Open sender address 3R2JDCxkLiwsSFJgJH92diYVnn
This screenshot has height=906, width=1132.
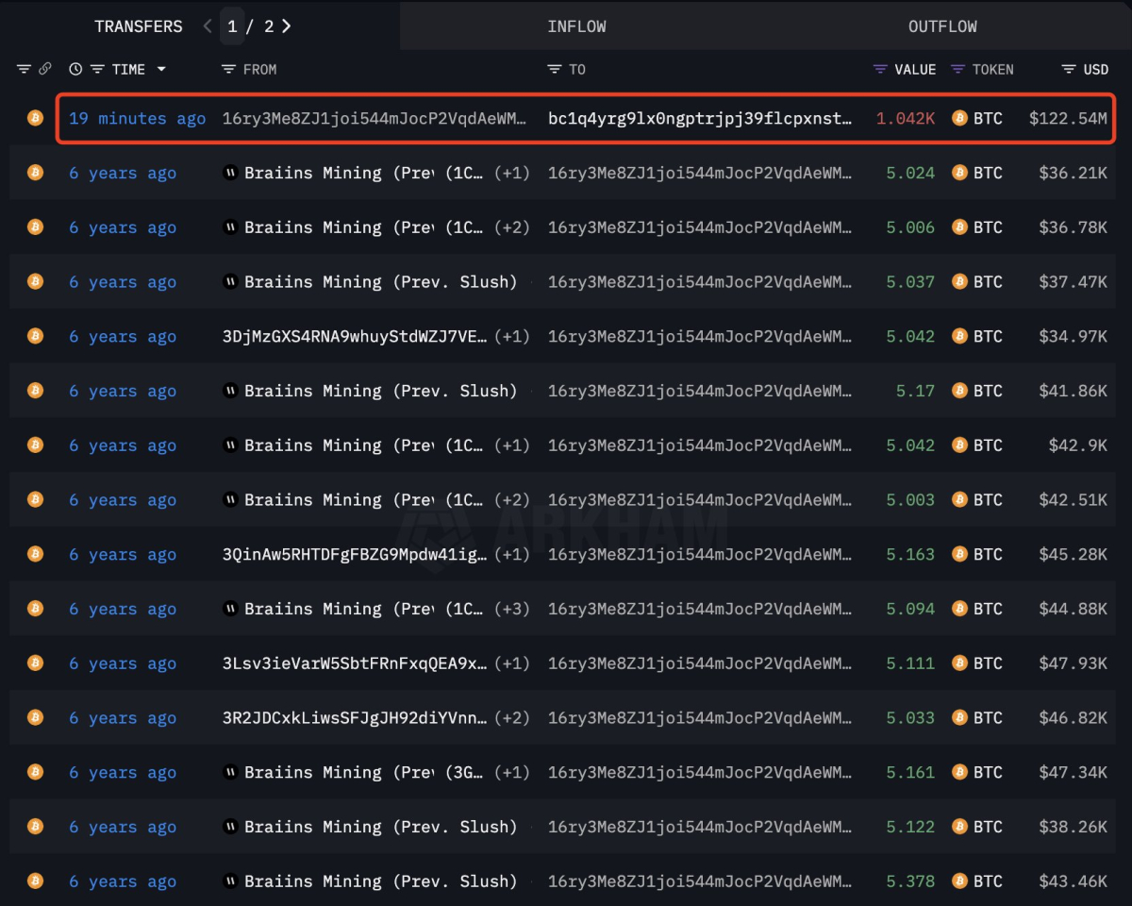[x=355, y=718]
